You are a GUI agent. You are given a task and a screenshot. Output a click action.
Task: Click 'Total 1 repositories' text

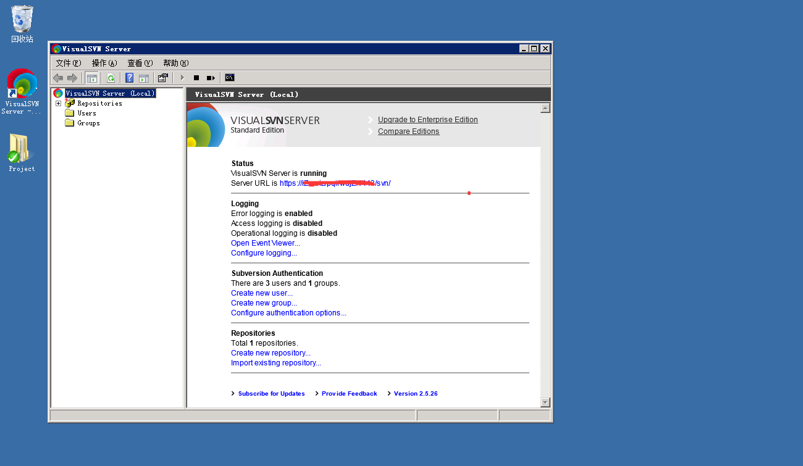pyautogui.click(x=264, y=343)
